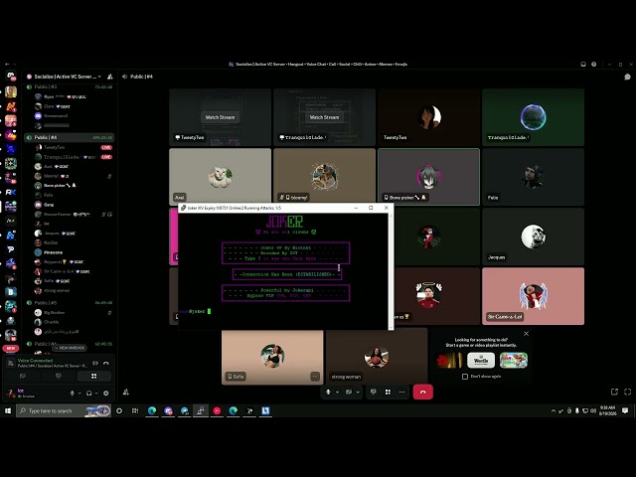Launch the farm game activity thumbnail

(514, 360)
